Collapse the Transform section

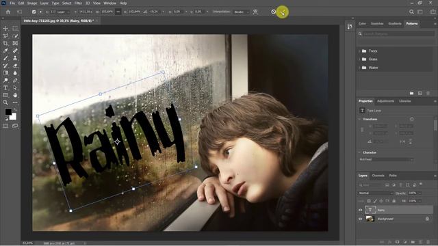click(360, 119)
